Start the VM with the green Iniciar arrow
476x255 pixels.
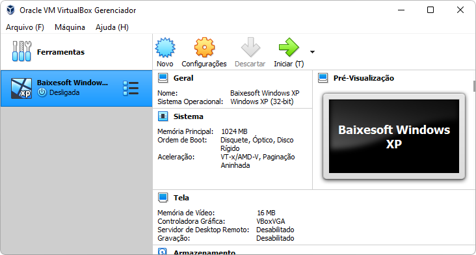(x=289, y=47)
